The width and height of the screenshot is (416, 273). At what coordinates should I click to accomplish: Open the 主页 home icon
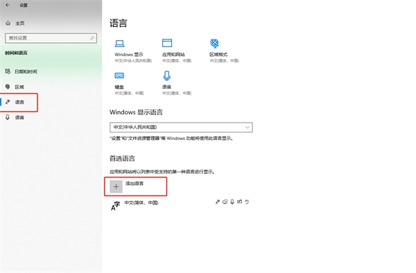click(8, 24)
